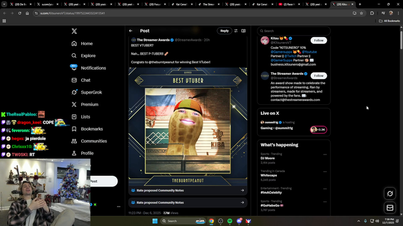The height and width of the screenshot is (226, 403).
Task: Open volume control in system tray
Action: (x=377, y=221)
